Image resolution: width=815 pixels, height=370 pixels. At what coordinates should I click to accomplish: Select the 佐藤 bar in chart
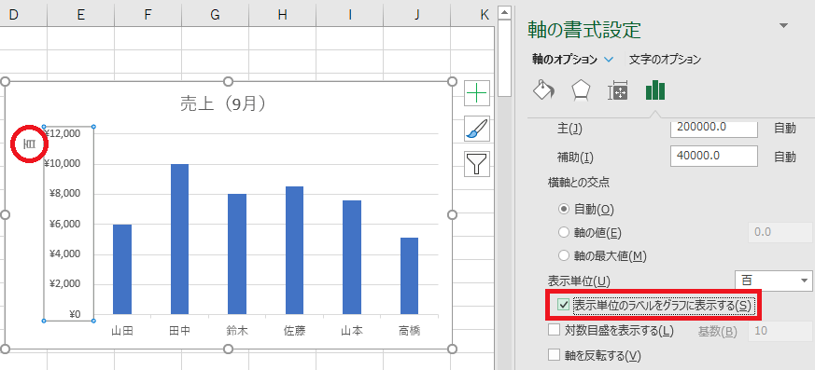pos(294,250)
